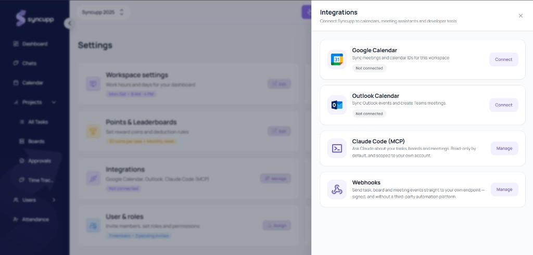Viewport: 533px width, 255px height.
Task: Click the Users icon in sidebar
Action: tap(16, 200)
